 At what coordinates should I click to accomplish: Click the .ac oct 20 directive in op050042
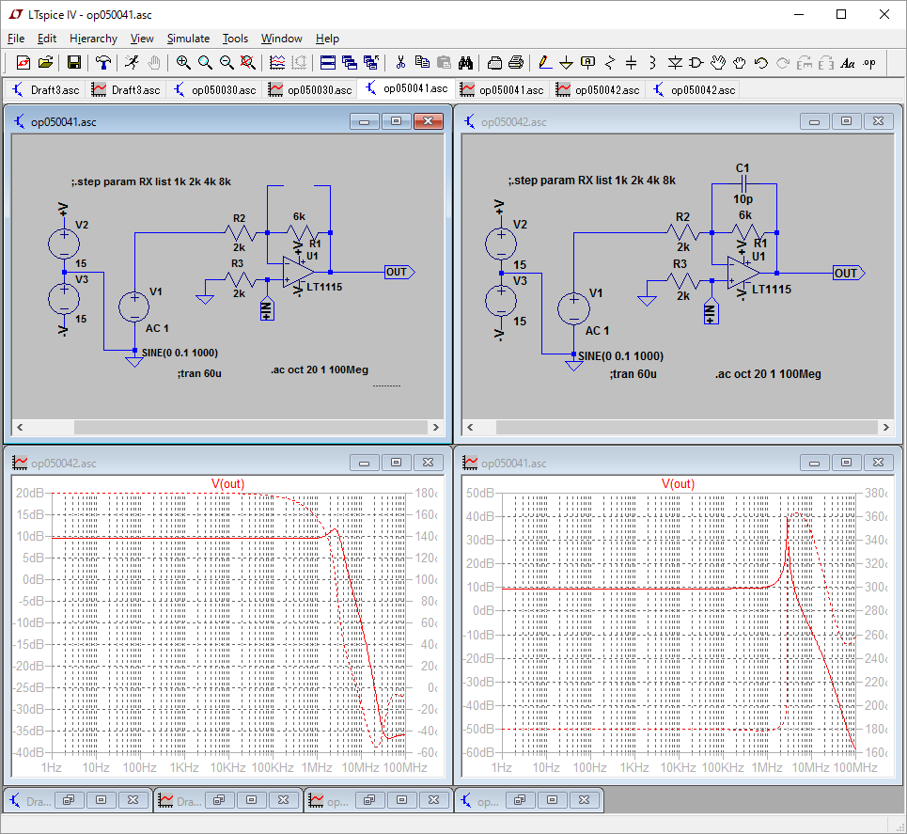[x=767, y=374]
